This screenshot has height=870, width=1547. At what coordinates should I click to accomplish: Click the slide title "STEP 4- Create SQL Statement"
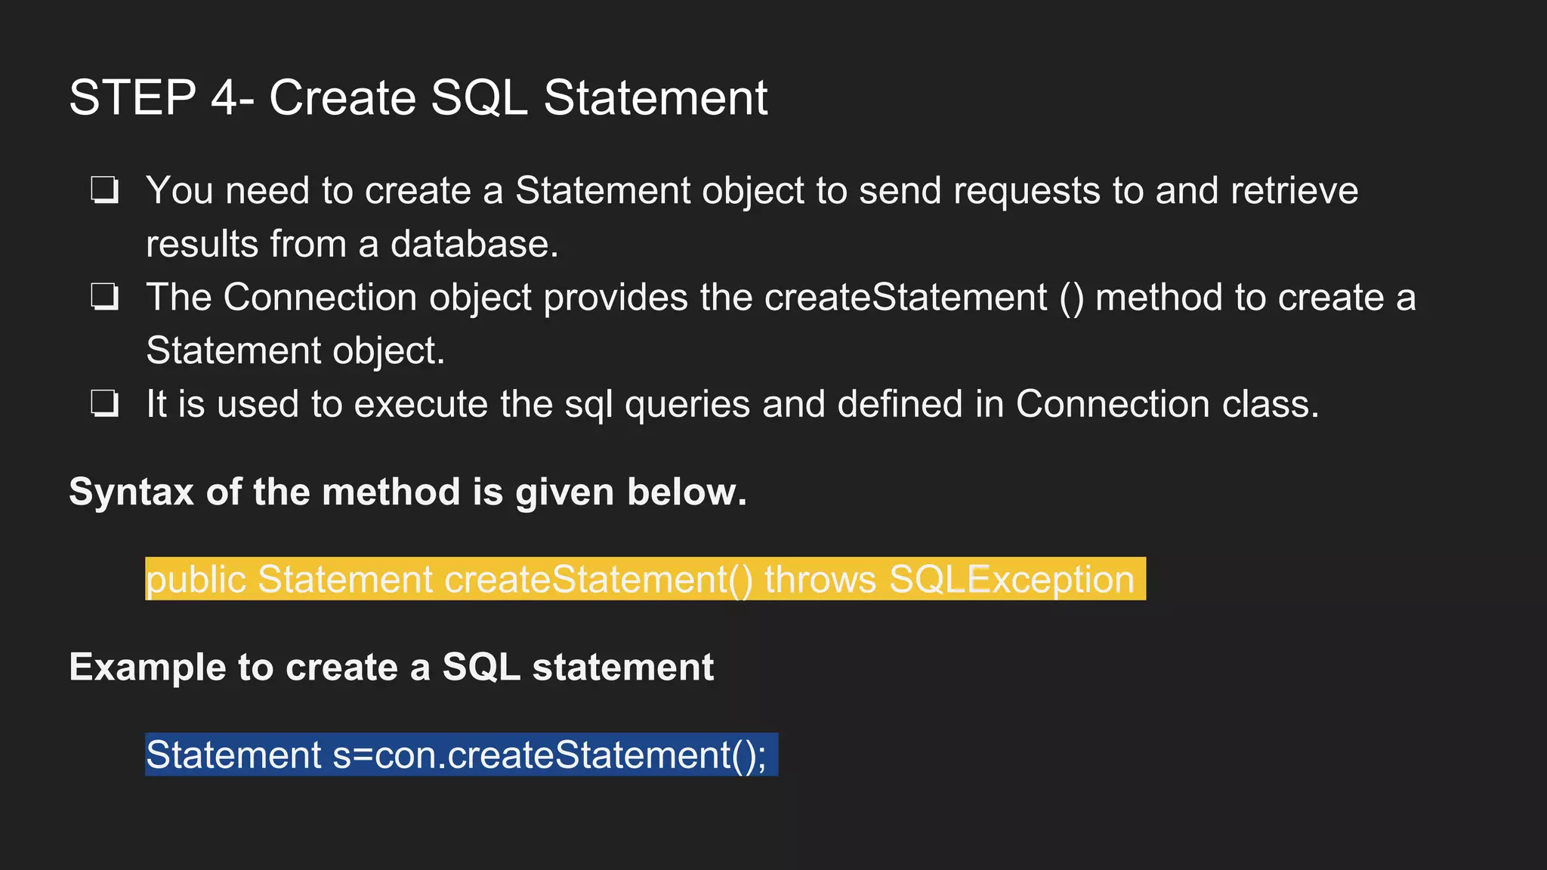[x=418, y=98]
